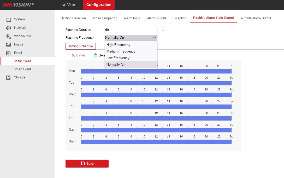This screenshot has width=284, height=178.
Task: Choose High Frequency from the list
Action: click(x=118, y=45)
